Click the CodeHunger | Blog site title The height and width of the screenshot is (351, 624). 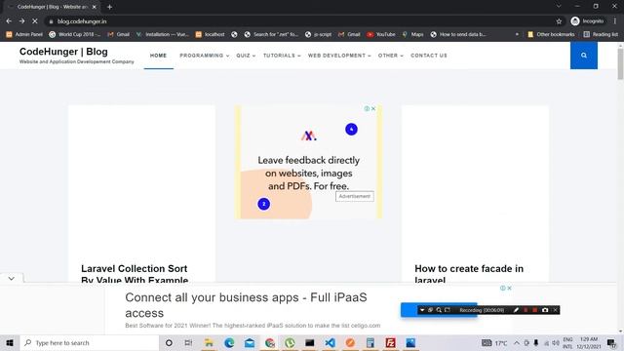click(x=63, y=52)
